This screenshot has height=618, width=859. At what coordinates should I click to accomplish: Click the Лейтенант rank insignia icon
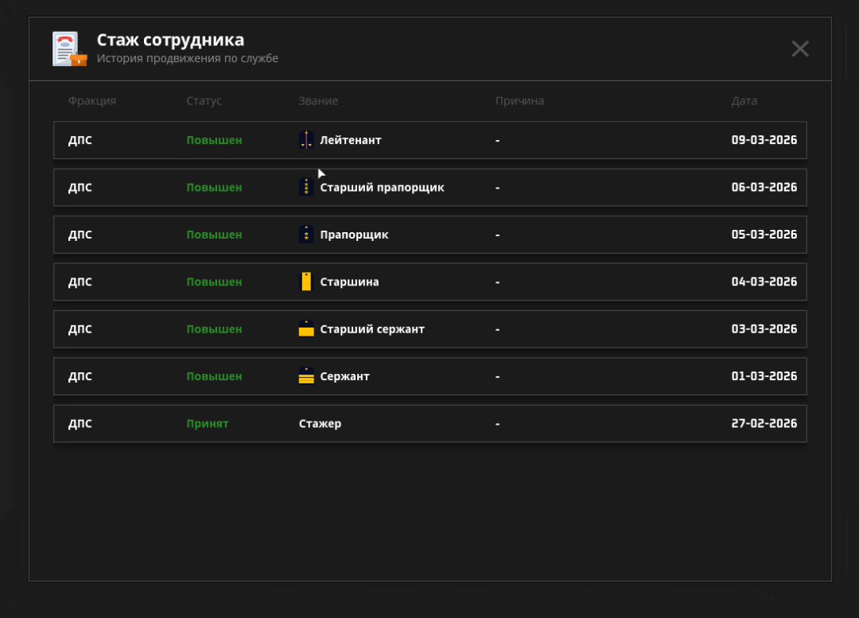tap(306, 141)
